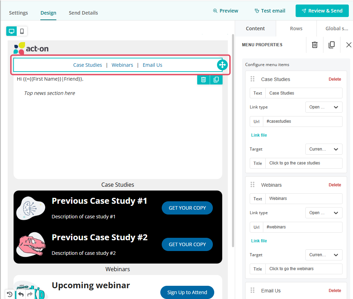Grab the drag handle for Email Us item
Viewport: 353px width, 299px height.
click(x=252, y=290)
